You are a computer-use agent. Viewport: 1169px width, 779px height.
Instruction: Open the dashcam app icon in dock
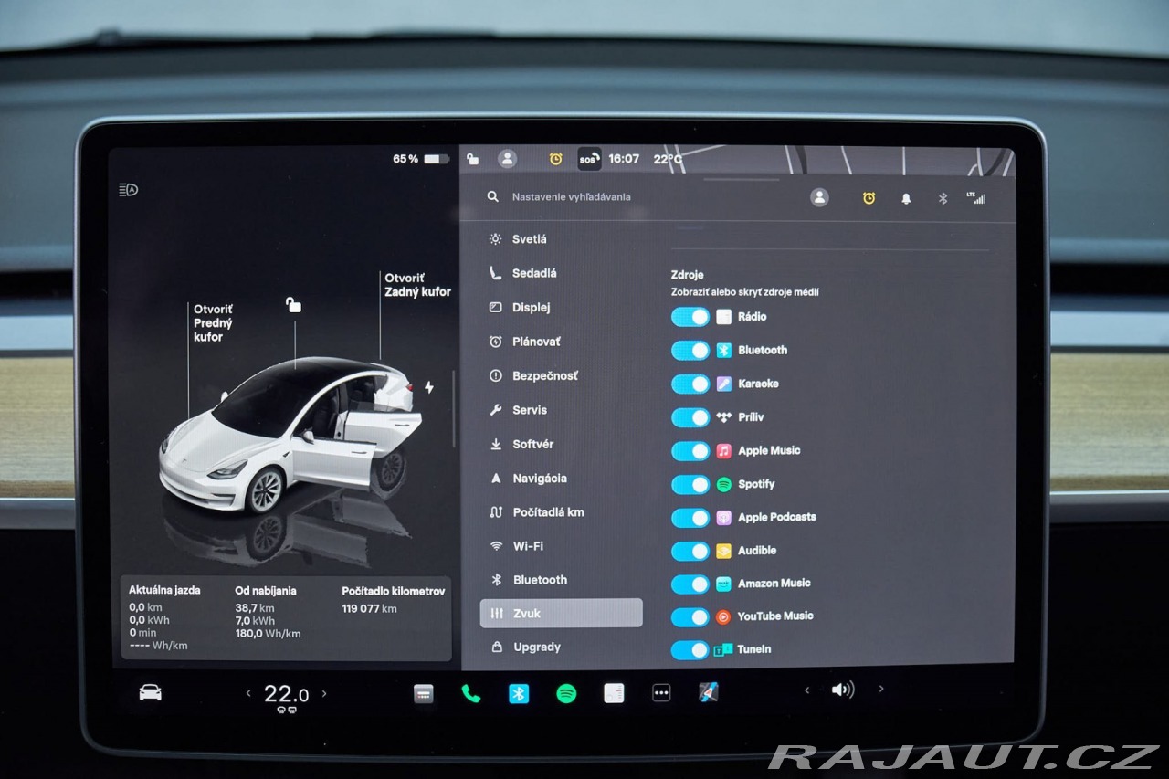[424, 693]
